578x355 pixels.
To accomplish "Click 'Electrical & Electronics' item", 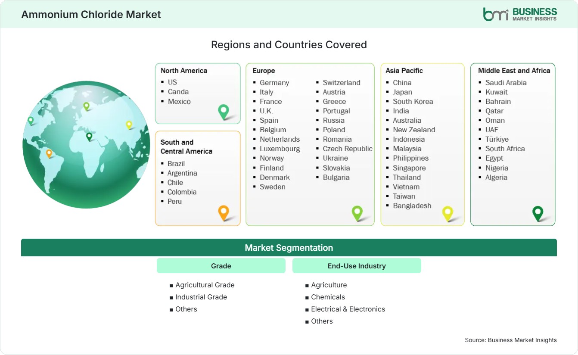I will coord(348,309).
